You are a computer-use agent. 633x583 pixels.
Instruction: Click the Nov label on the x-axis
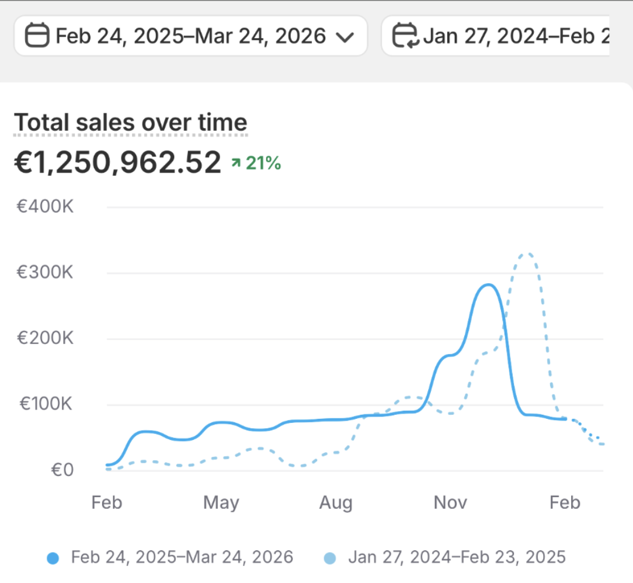tap(451, 502)
